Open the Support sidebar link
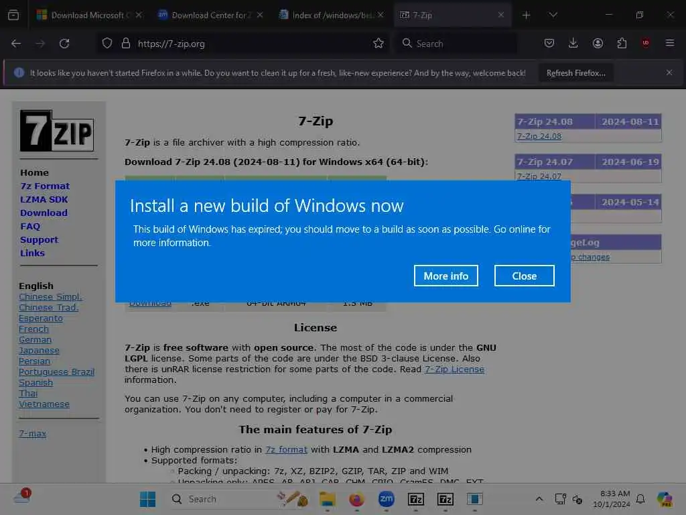The image size is (686, 515). [39, 240]
